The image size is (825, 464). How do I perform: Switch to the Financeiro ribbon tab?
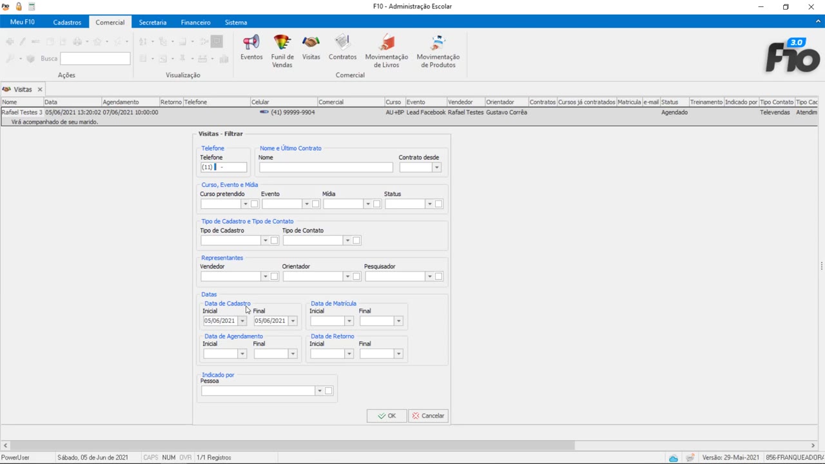coord(196,22)
